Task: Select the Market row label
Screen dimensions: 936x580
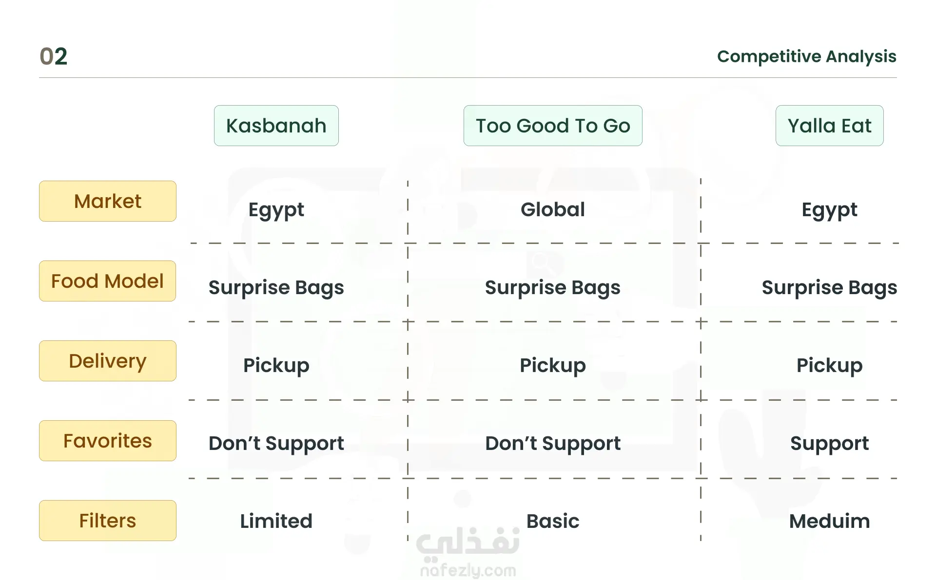Action: point(108,201)
